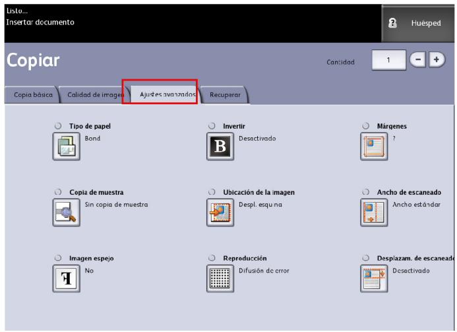Select the Copia de muestra icon
This screenshot has height=332, width=457.
pyautogui.click(x=66, y=213)
